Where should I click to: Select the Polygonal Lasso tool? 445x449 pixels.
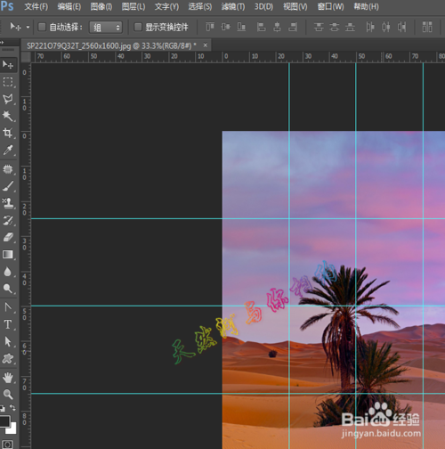8,99
